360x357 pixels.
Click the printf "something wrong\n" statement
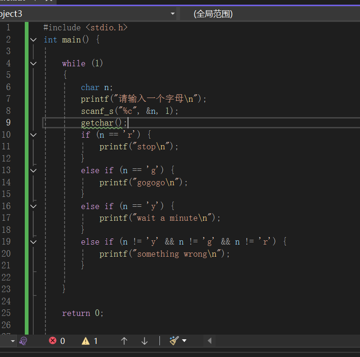coord(165,254)
